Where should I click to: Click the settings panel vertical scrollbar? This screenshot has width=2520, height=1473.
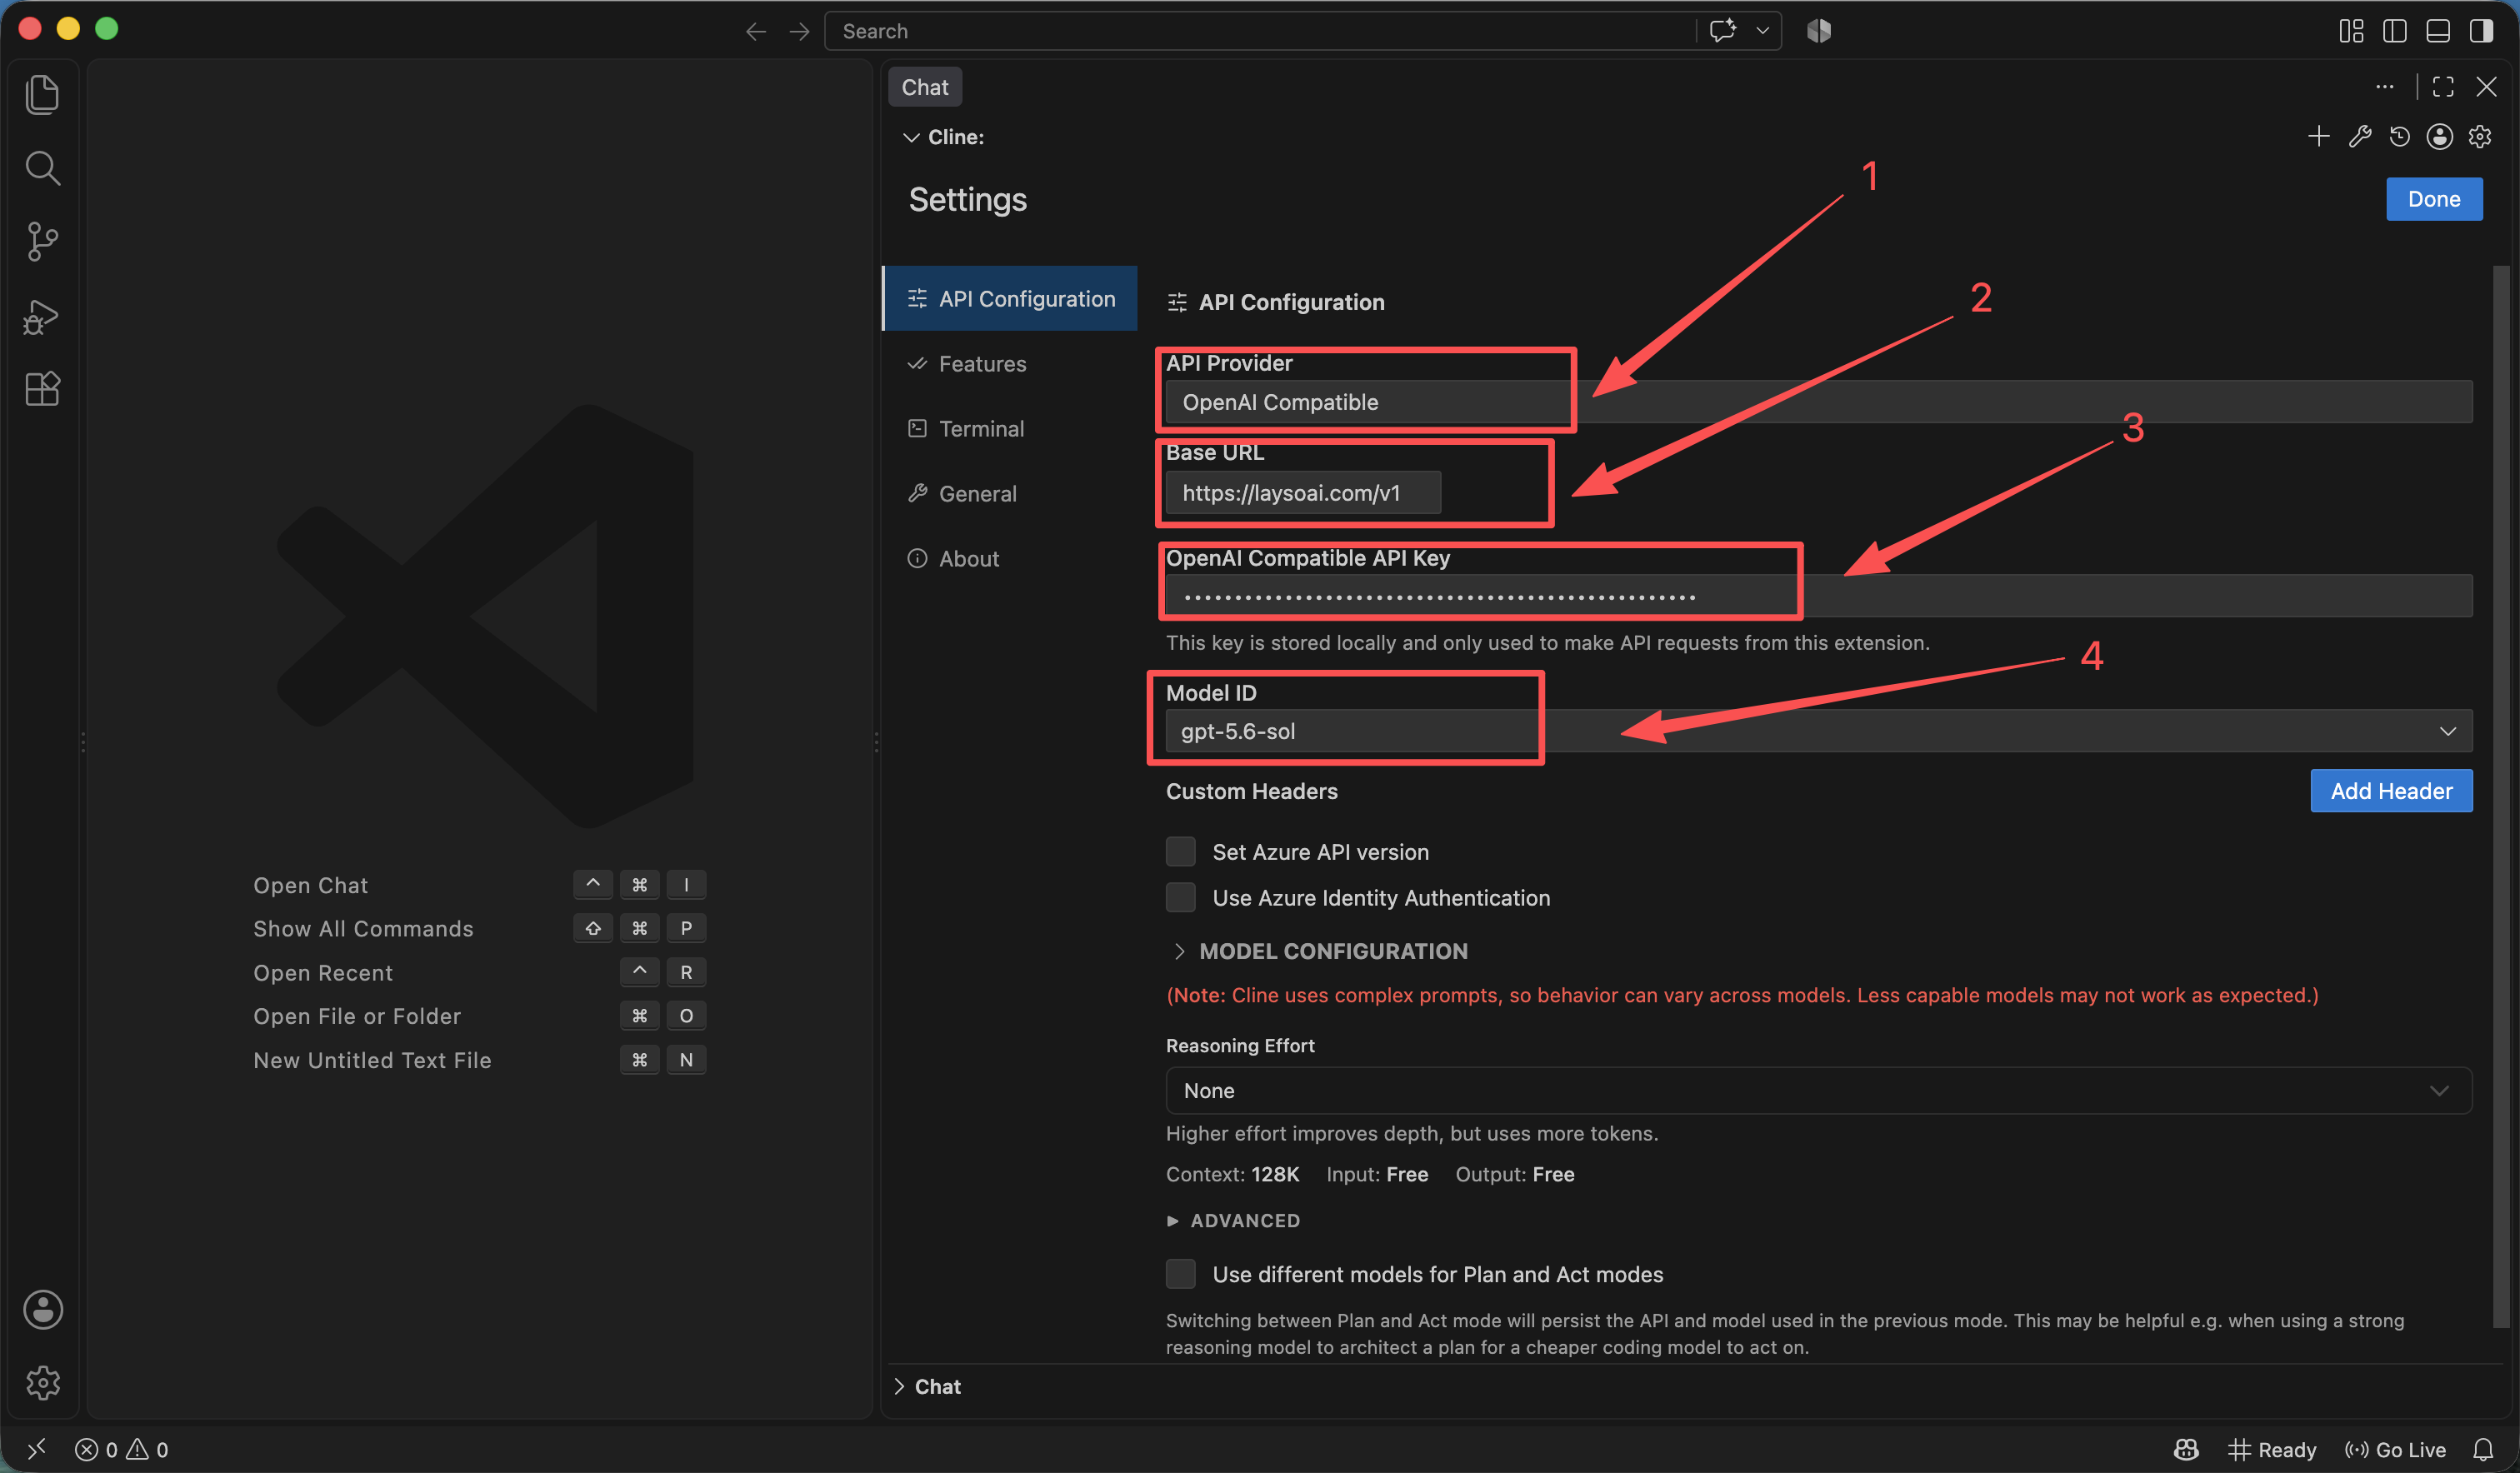click(x=2501, y=796)
